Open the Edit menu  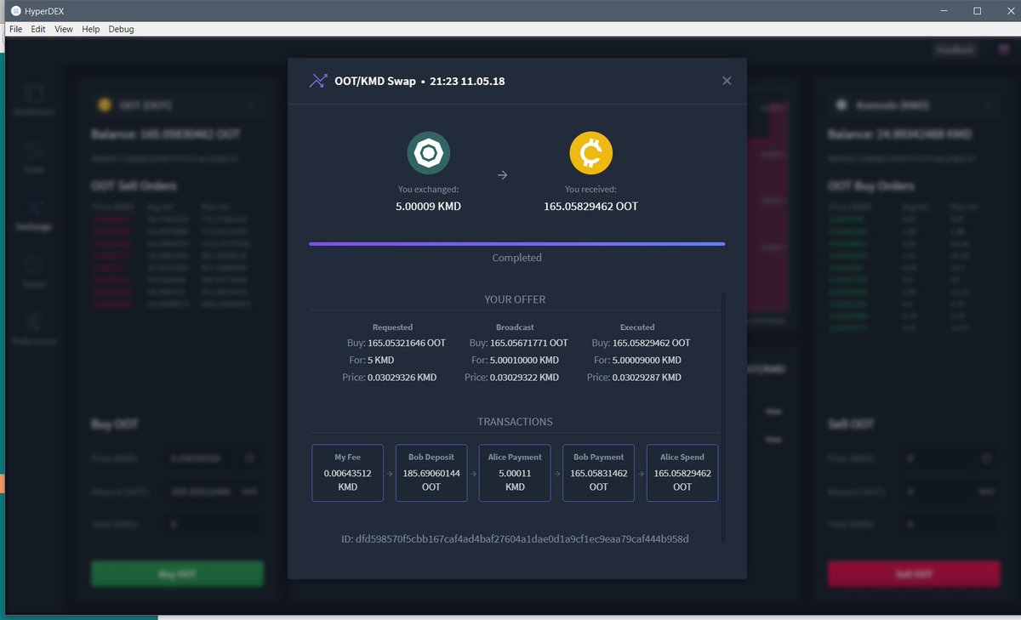point(38,29)
